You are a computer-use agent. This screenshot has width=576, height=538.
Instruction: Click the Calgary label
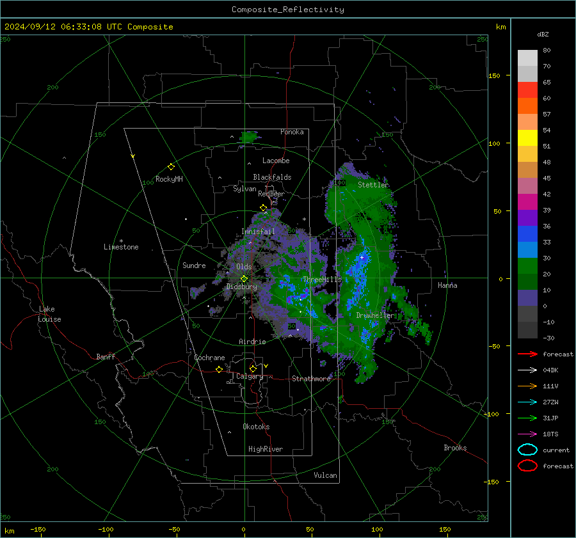(x=250, y=376)
